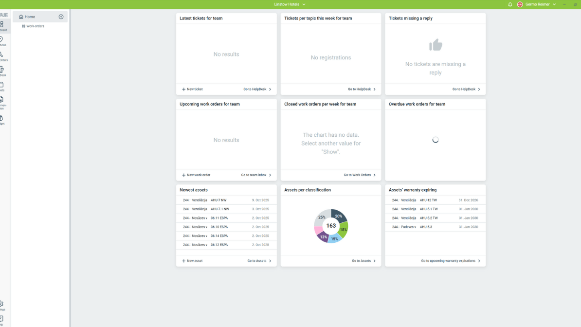
Task: Open the Budget sidebar section
Action: (2, 119)
